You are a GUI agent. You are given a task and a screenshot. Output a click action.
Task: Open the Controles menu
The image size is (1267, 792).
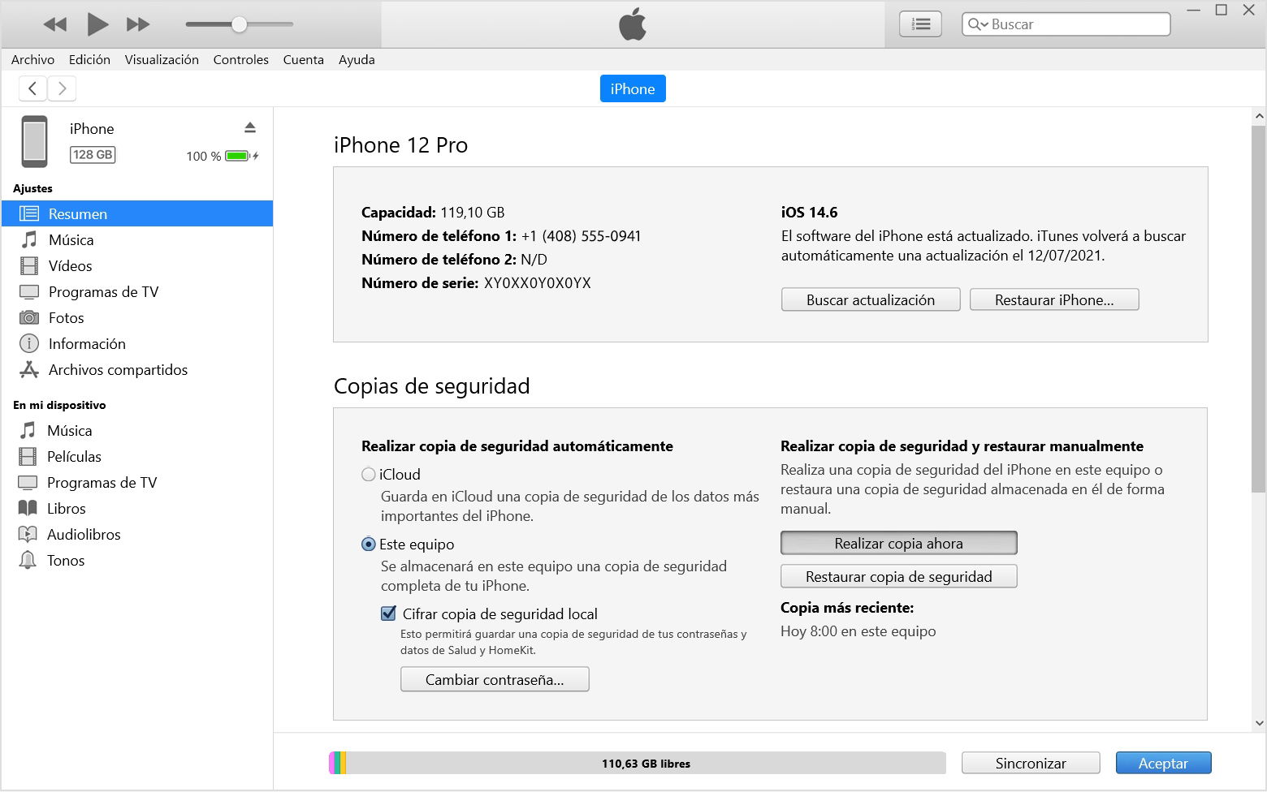pyautogui.click(x=240, y=59)
